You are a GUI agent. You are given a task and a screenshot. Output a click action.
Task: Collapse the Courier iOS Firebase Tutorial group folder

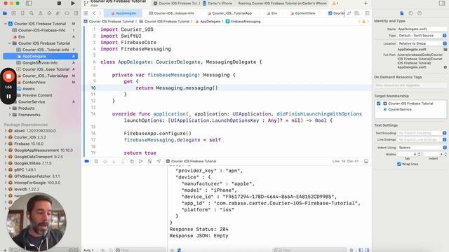[9, 43]
